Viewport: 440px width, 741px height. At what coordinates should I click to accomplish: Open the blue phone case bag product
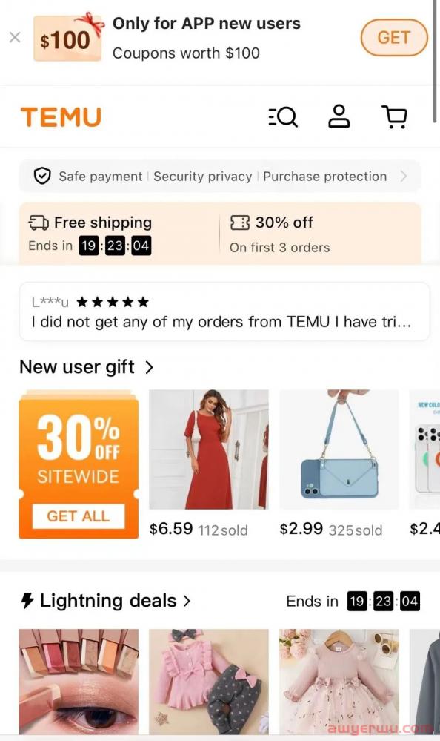tap(339, 449)
